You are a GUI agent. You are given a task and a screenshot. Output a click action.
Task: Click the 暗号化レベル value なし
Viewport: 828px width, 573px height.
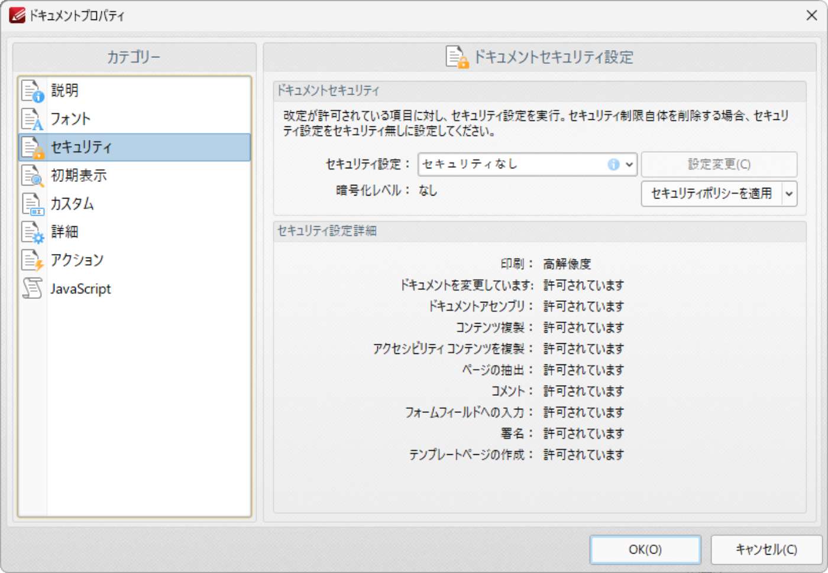(428, 191)
